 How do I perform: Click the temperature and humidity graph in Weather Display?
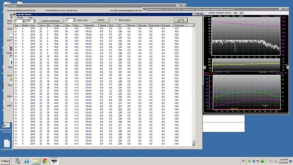(247, 92)
